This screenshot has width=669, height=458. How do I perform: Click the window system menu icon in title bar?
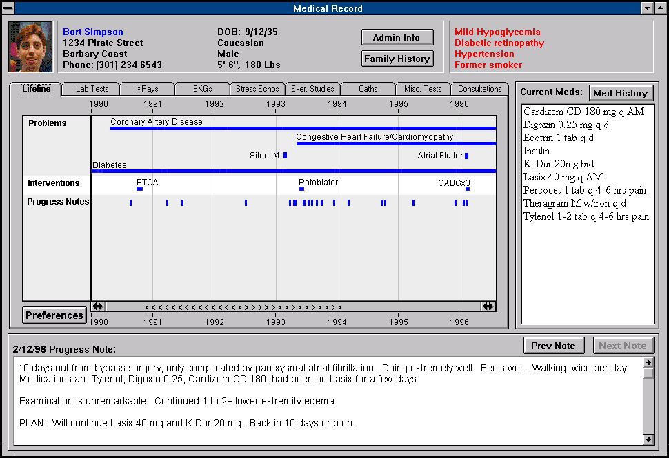point(8,8)
